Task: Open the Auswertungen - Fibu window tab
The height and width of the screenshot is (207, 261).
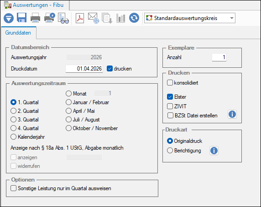Action: tap(35, 5)
